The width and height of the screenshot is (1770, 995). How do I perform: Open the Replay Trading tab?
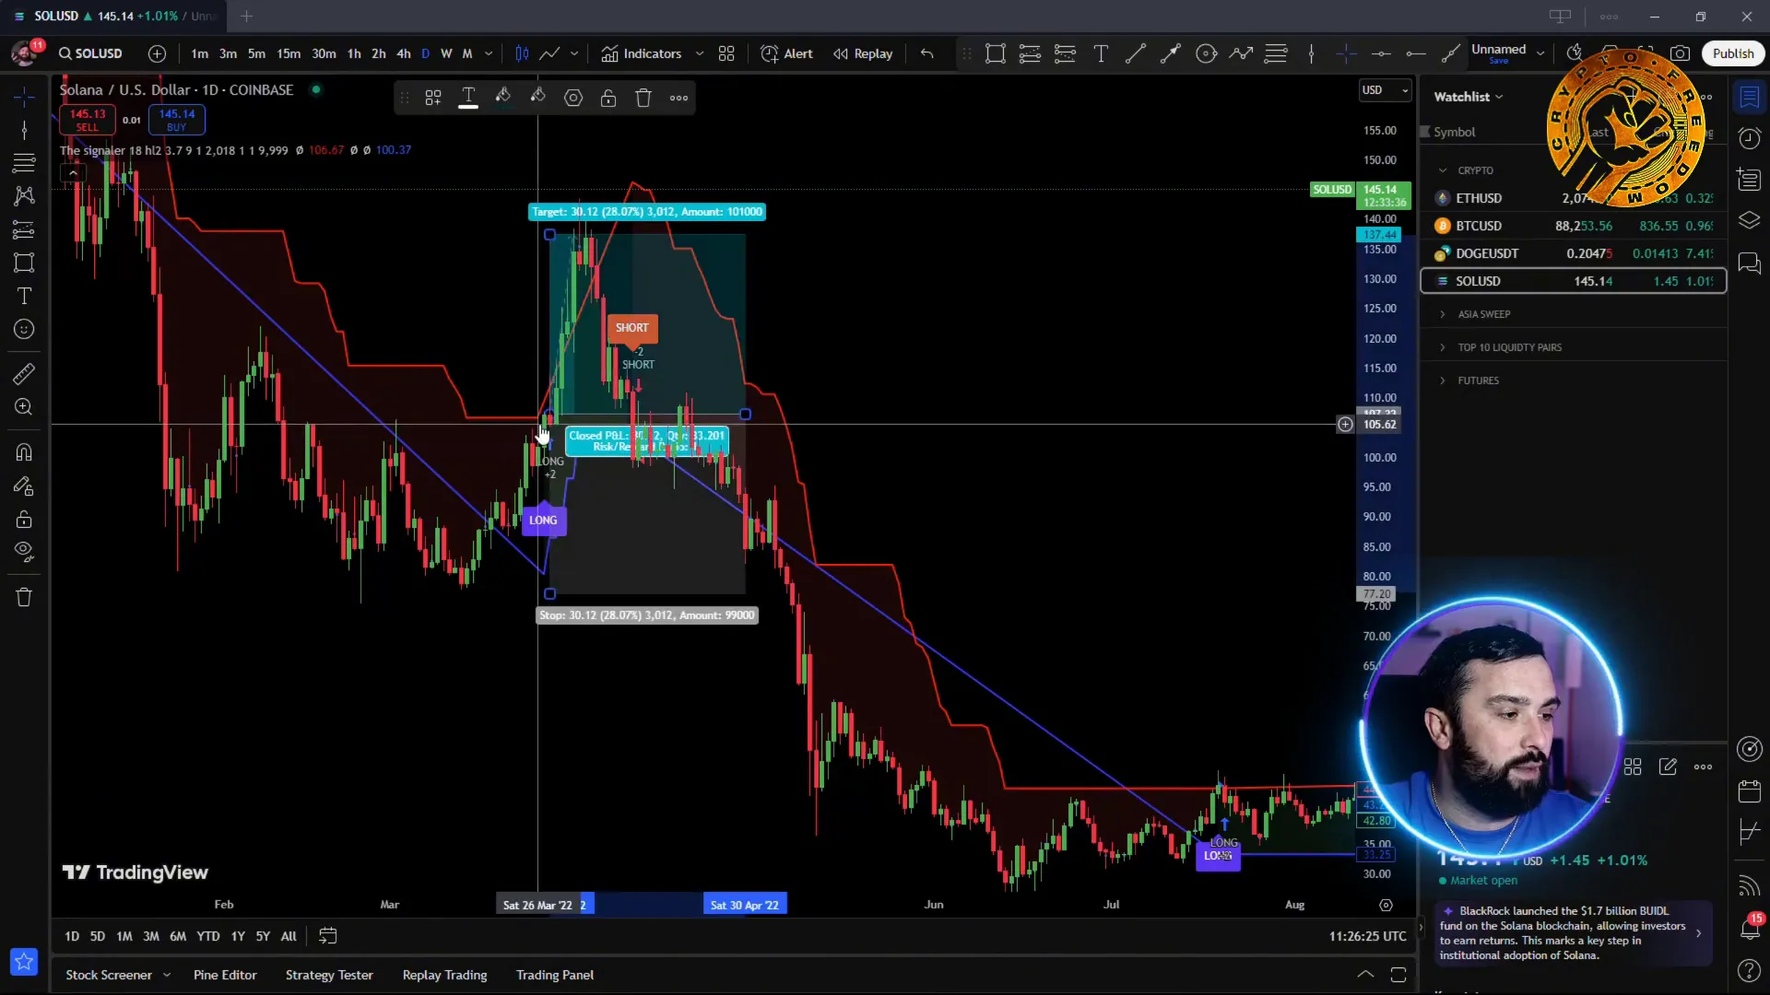click(x=444, y=975)
